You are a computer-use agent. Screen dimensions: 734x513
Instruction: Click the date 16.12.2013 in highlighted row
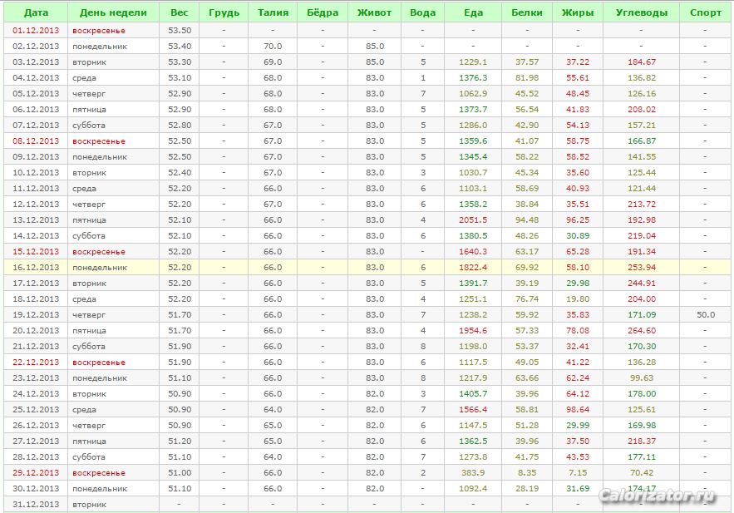[36, 267]
